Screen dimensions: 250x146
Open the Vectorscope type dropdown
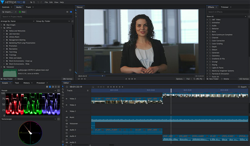[x=28, y=119]
